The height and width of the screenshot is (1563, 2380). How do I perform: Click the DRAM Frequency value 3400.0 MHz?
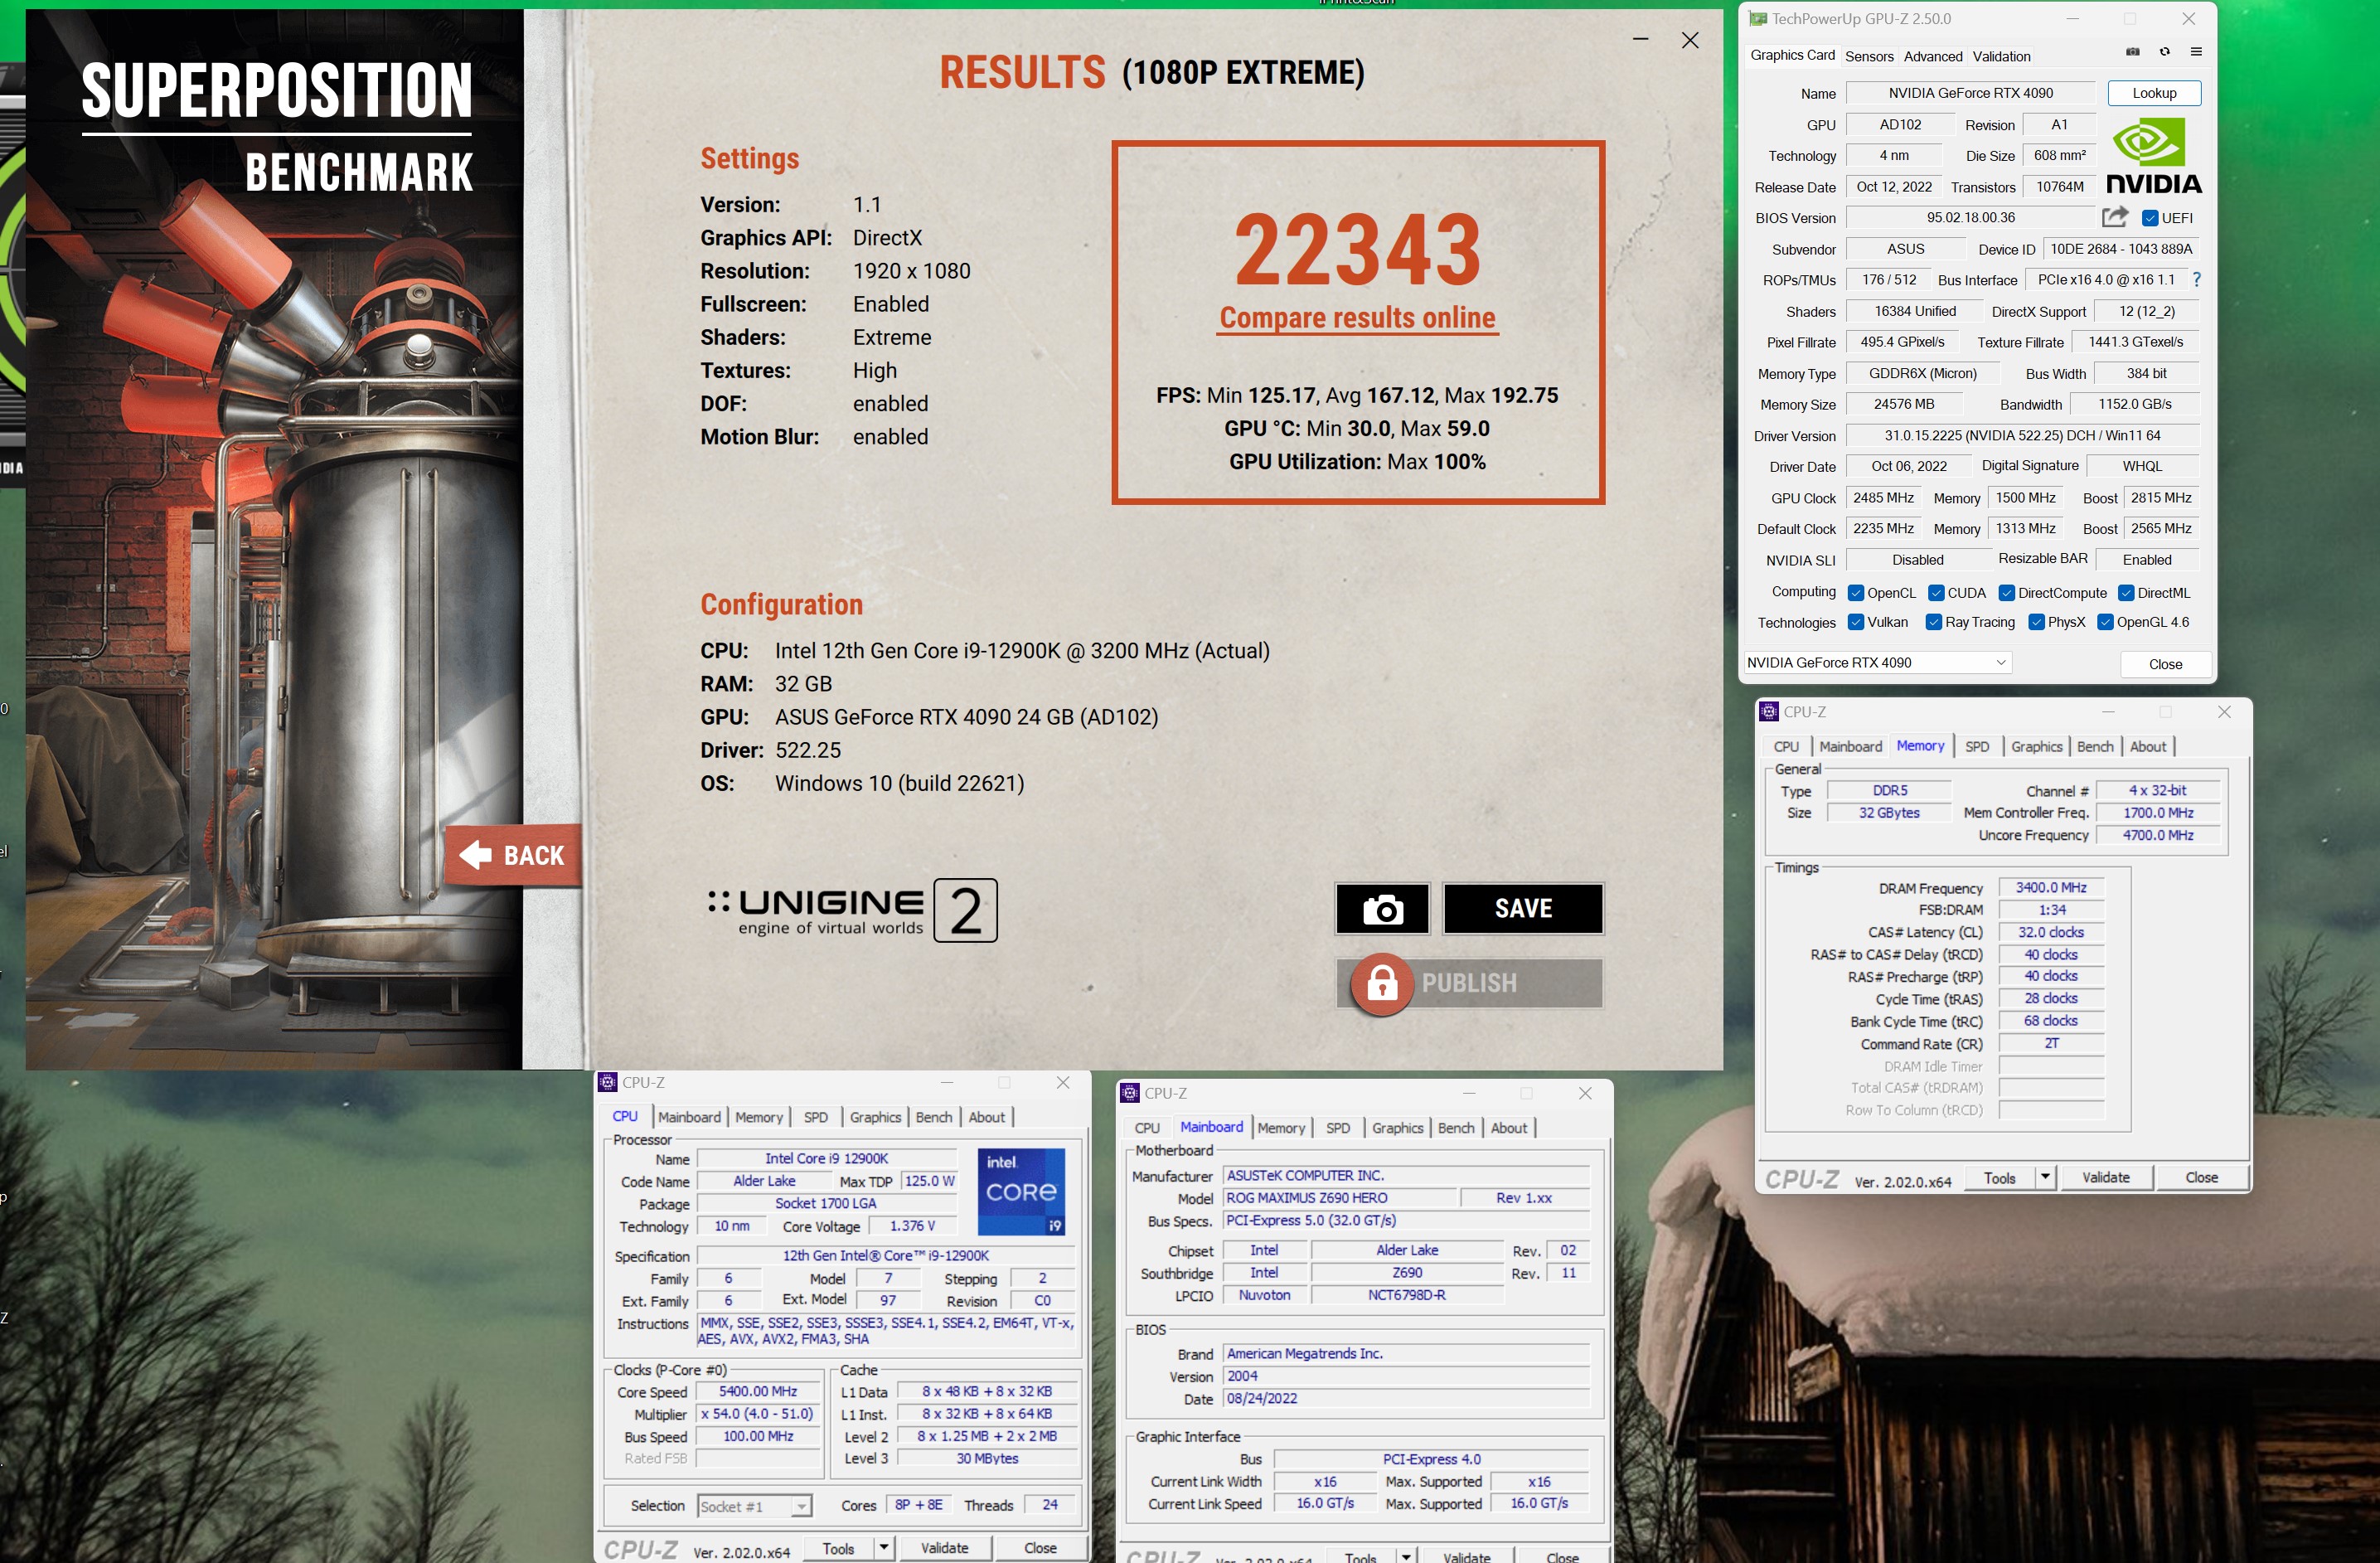click(2050, 888)
